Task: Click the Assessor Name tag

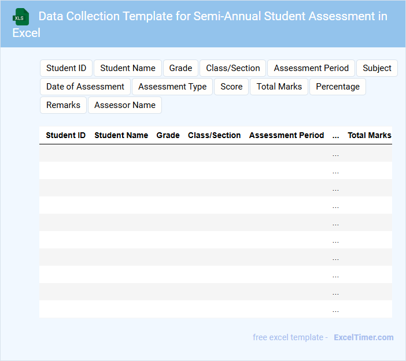Action: click(x=125, y=105)
